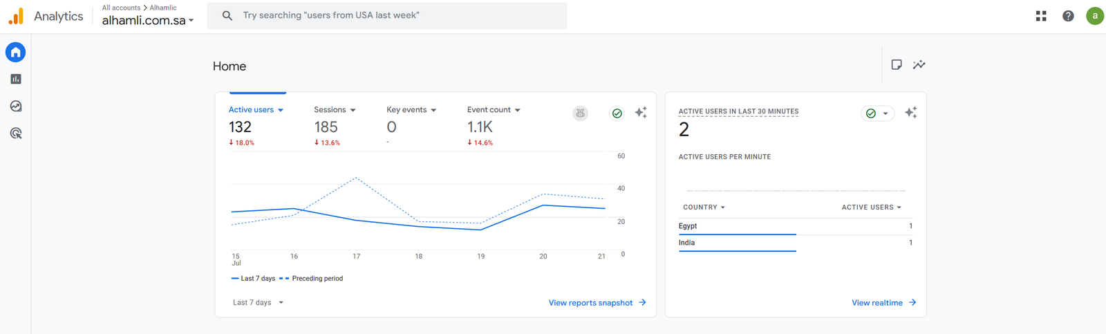Open the Insights sparkline icon
This screenshot has width=1106, height=334.
(x=919, y=64)
